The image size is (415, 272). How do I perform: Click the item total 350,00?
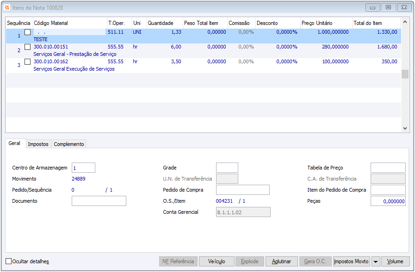click(390, 61)
